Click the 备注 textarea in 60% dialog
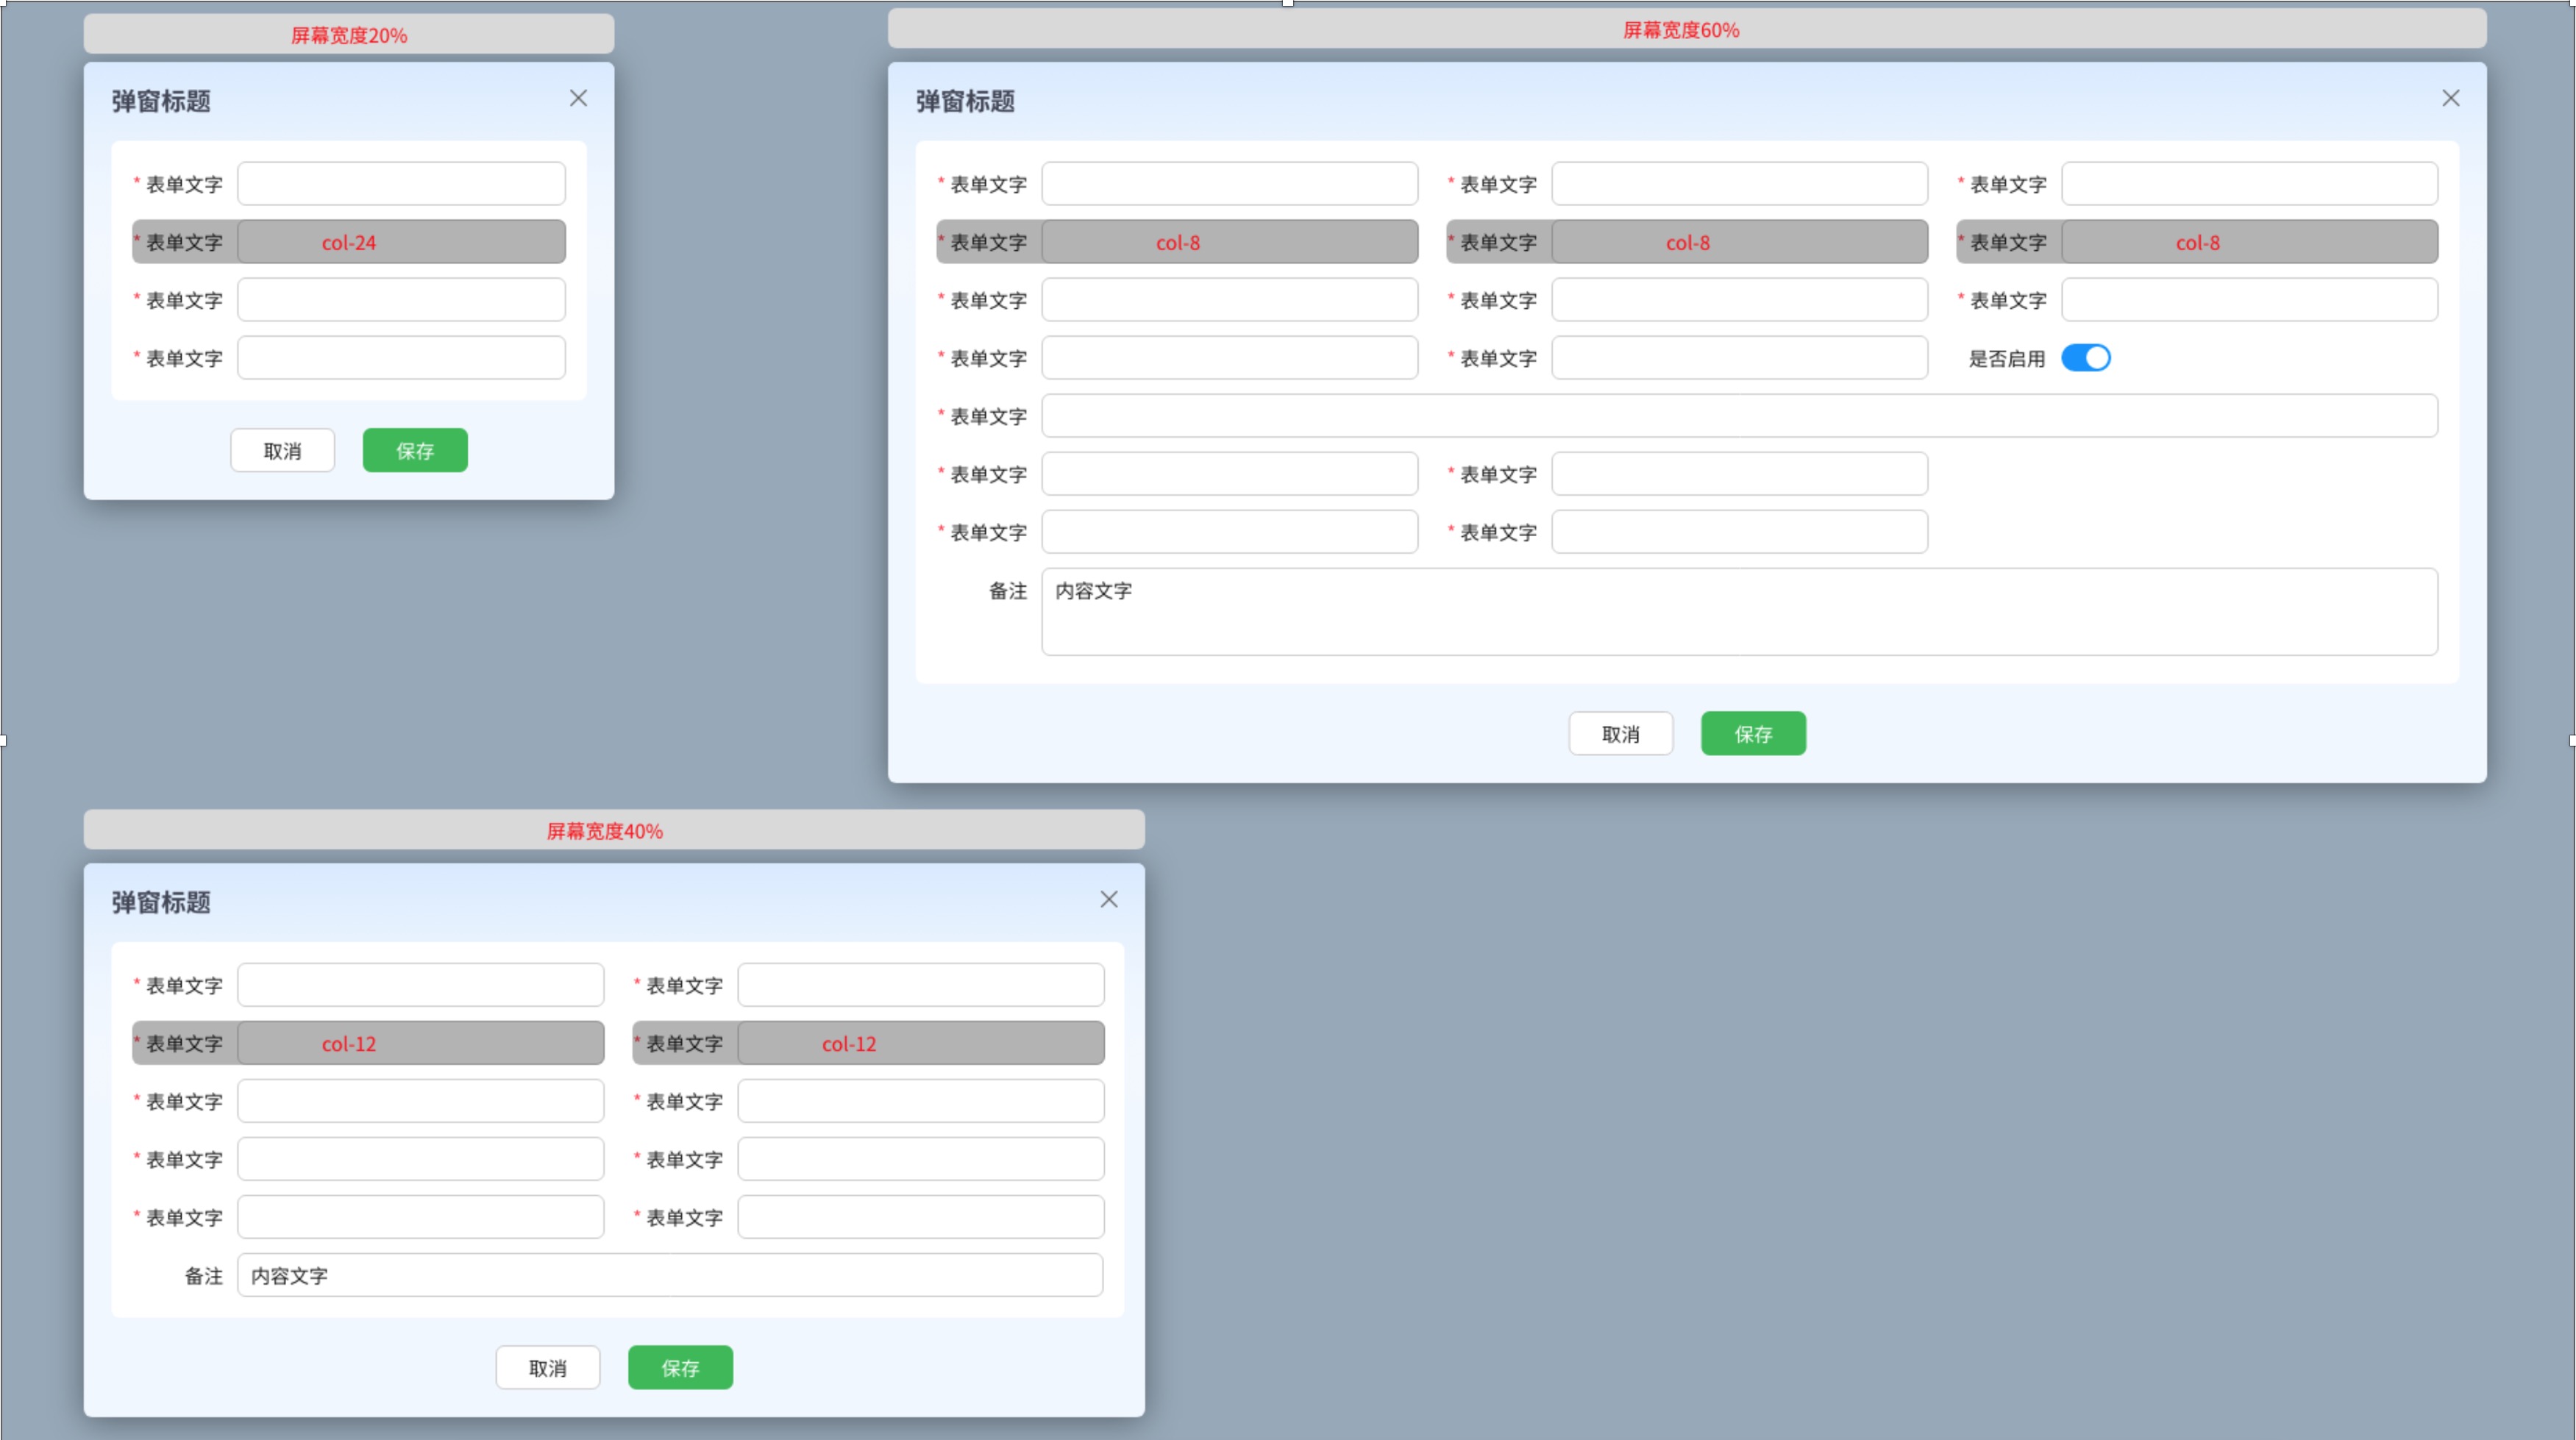The image size is (2576, 1440). tap(1738, 612)
